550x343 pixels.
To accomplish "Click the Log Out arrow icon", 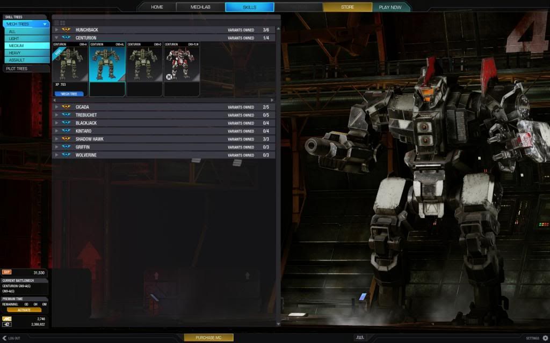I will pyautogui.click(x=4, y=338).
